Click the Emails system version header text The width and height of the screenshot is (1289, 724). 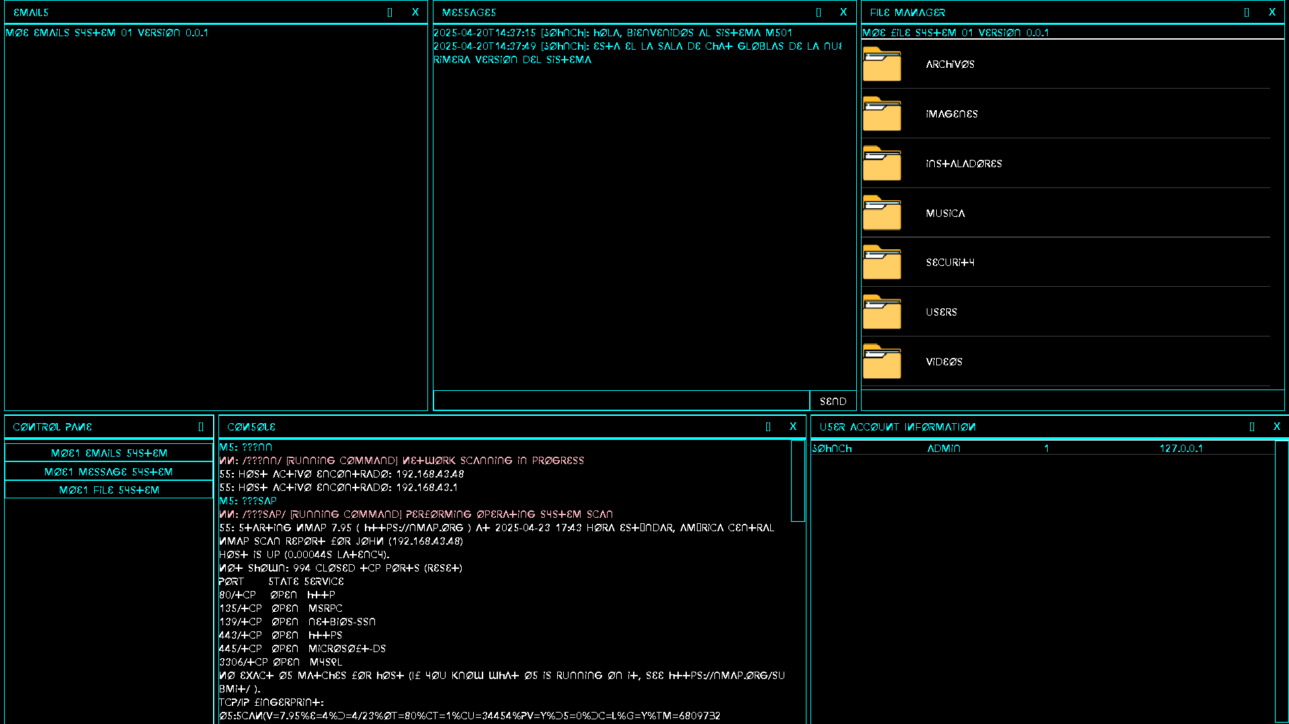tap(107, 32)
